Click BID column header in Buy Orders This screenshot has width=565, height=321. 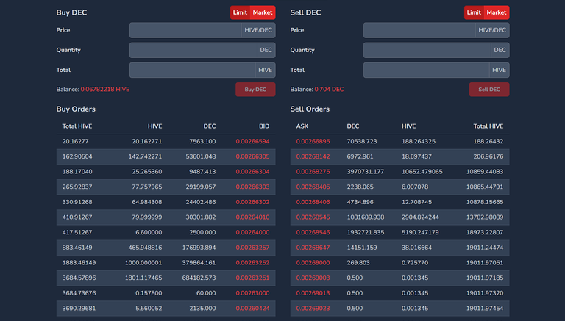point(264,126)
